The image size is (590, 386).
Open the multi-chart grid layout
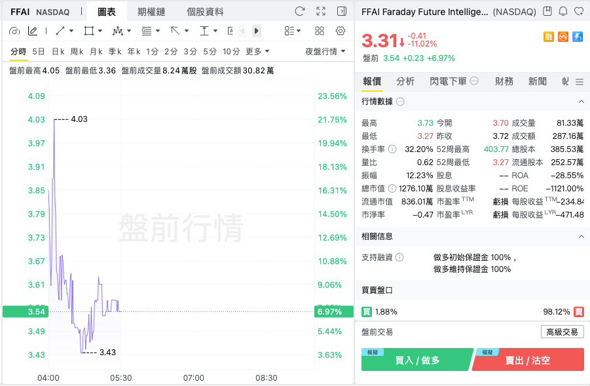[x=319, y=31]
